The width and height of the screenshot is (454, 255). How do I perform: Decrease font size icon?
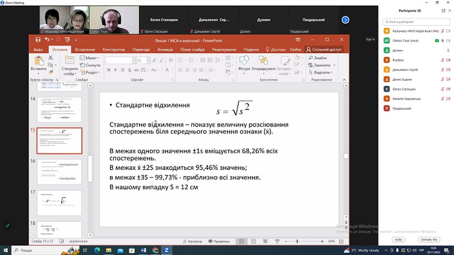click(161, 60)
